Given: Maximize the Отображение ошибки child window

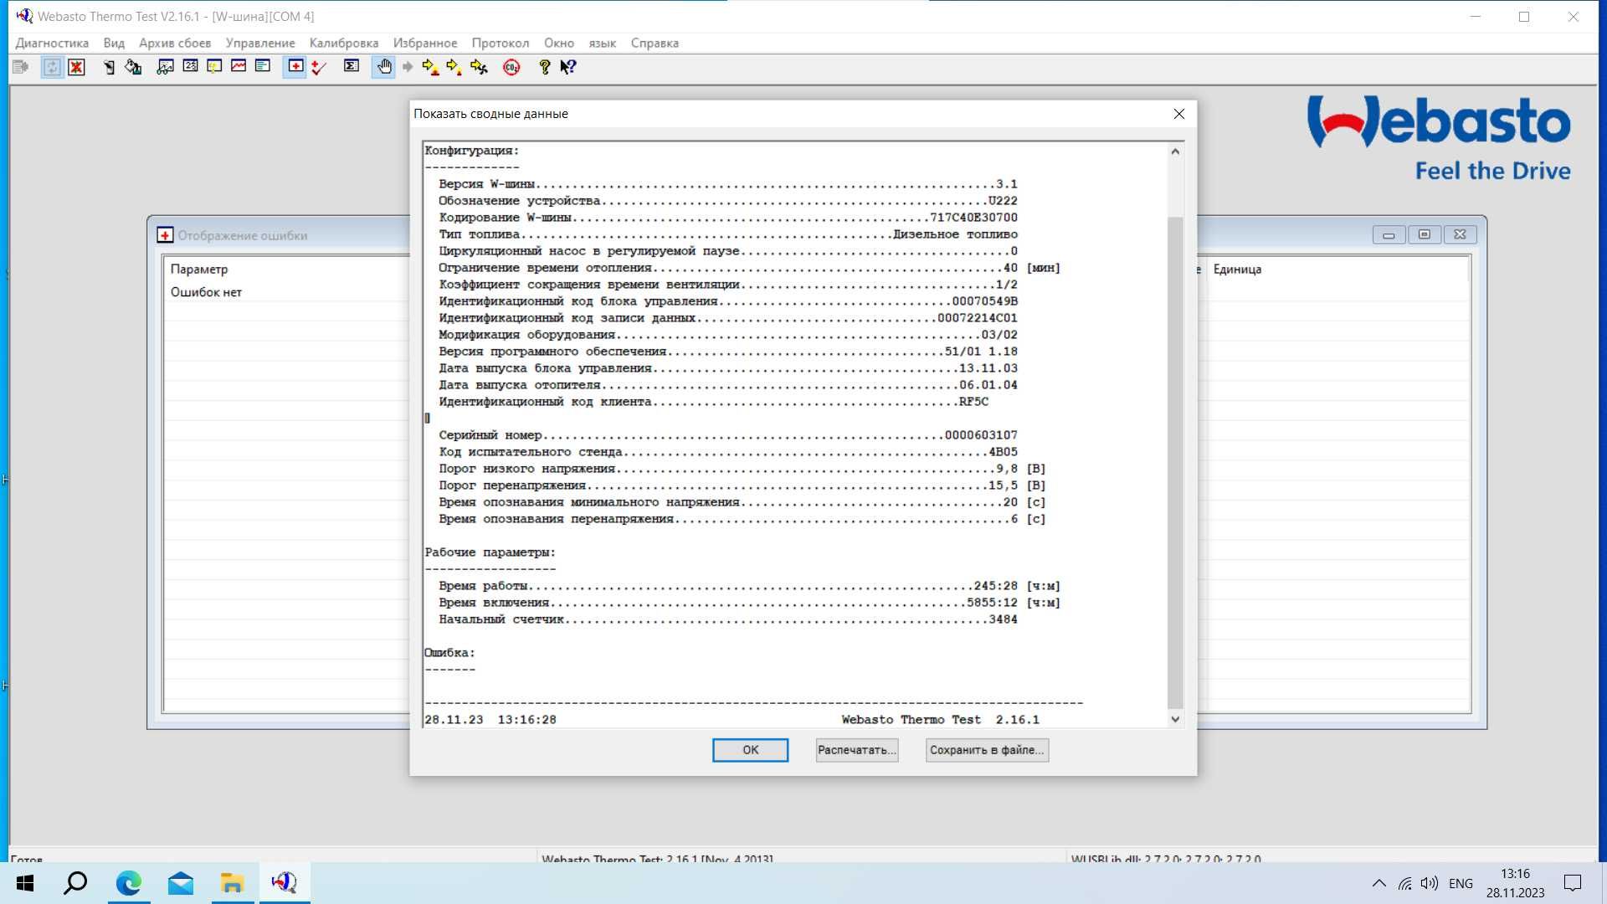Looking at the screenshot, I should [1425, 235].
